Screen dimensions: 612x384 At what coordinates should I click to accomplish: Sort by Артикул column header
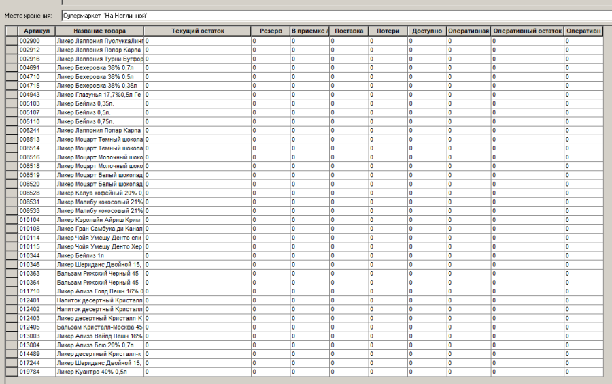pos(37,31)
